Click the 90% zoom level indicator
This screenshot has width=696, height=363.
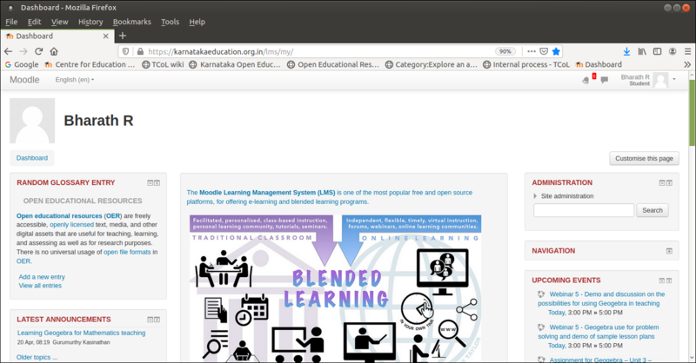point(505,51)
